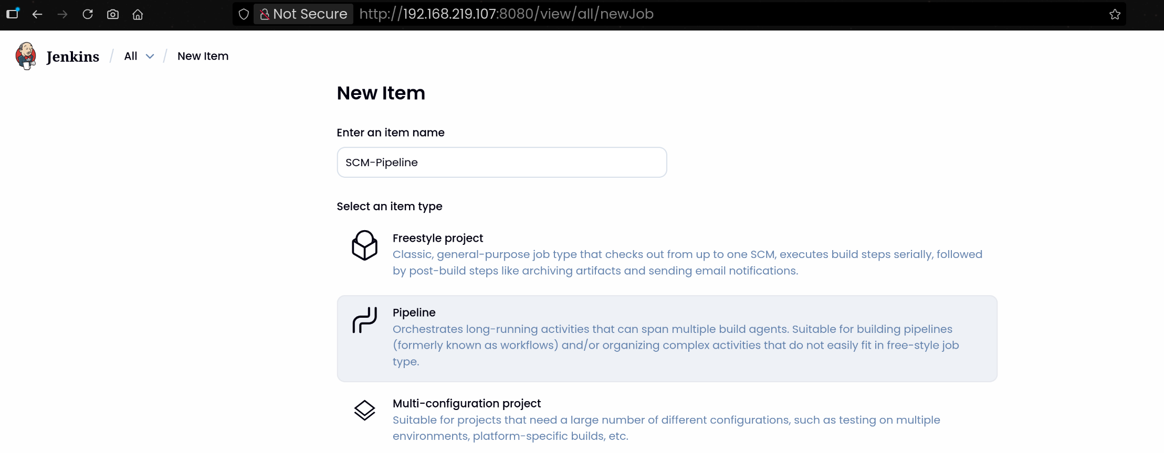Screen dimensions: 1164x453
Task: Reload the page with refresh icon
Action: (x=88, y=14)
